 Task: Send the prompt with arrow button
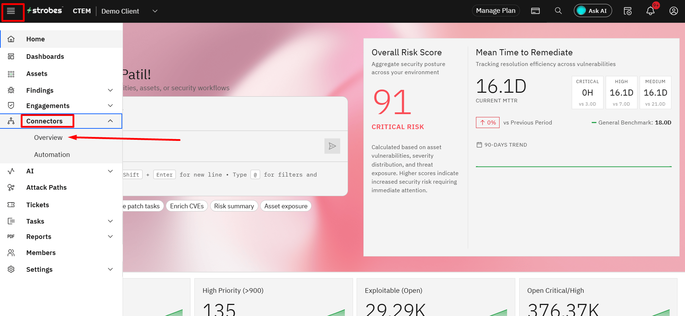coord(332,146)
